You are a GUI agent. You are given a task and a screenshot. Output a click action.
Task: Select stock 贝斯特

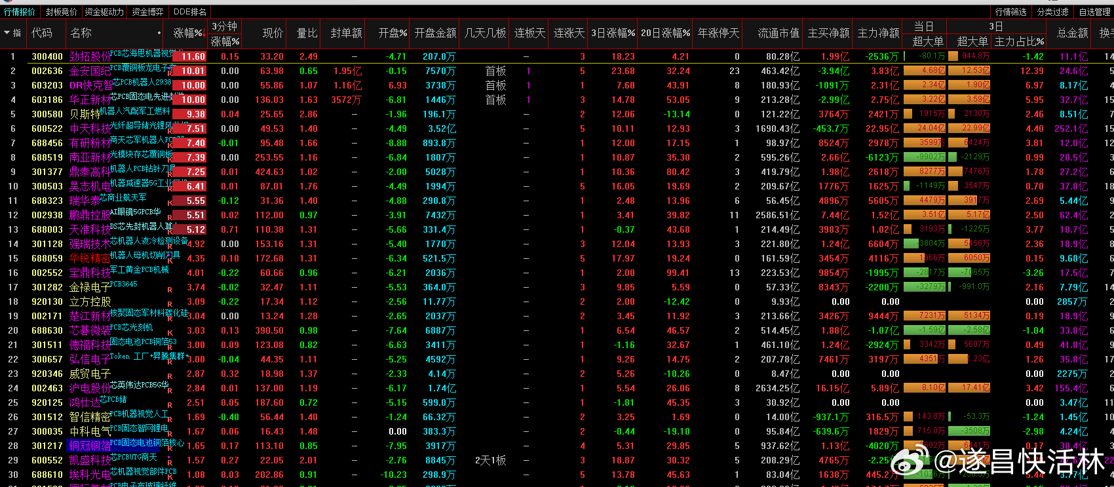click(85, 115)
